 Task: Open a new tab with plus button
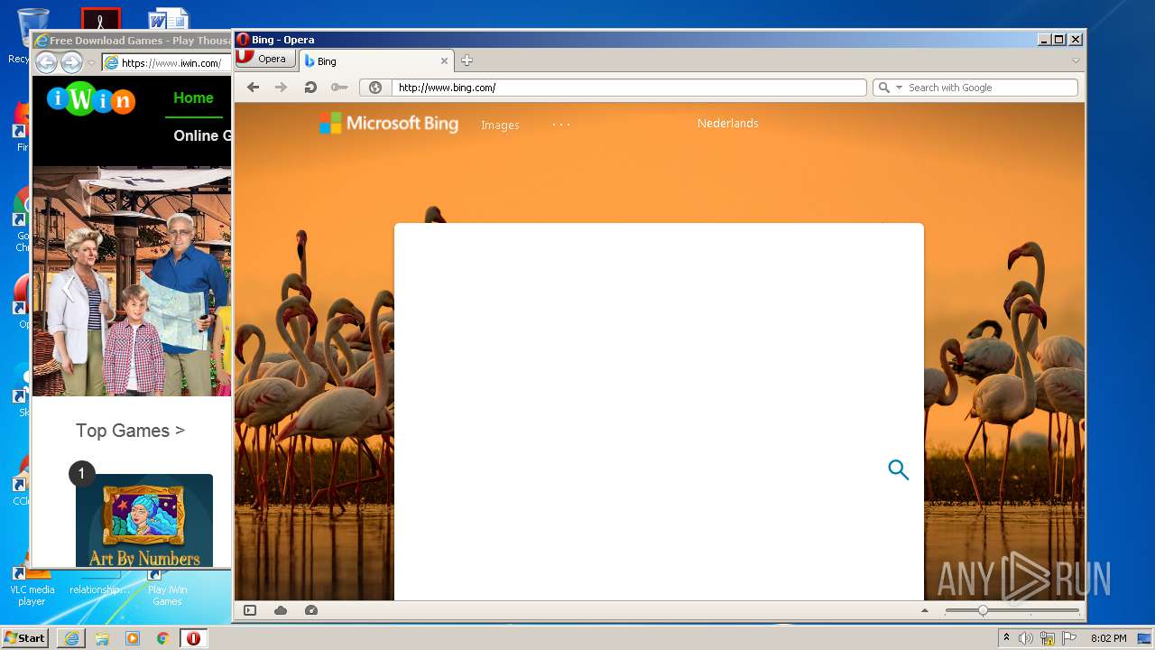point(467,60)
